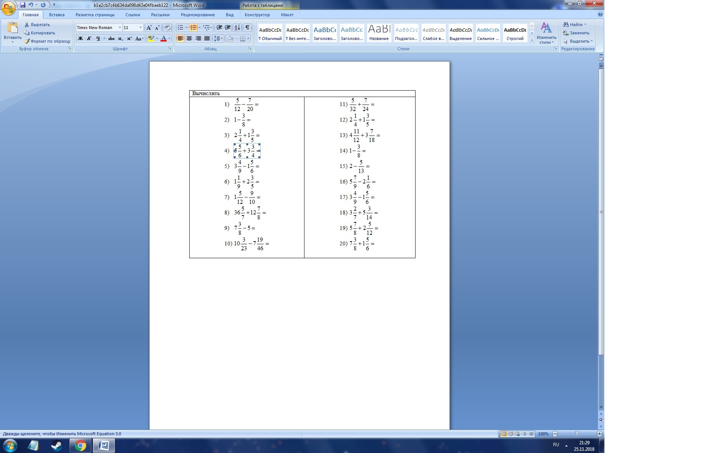723x453 pixels.
Task: Switch to the Разметка страницы tab
Action: (x=95, y=15)
